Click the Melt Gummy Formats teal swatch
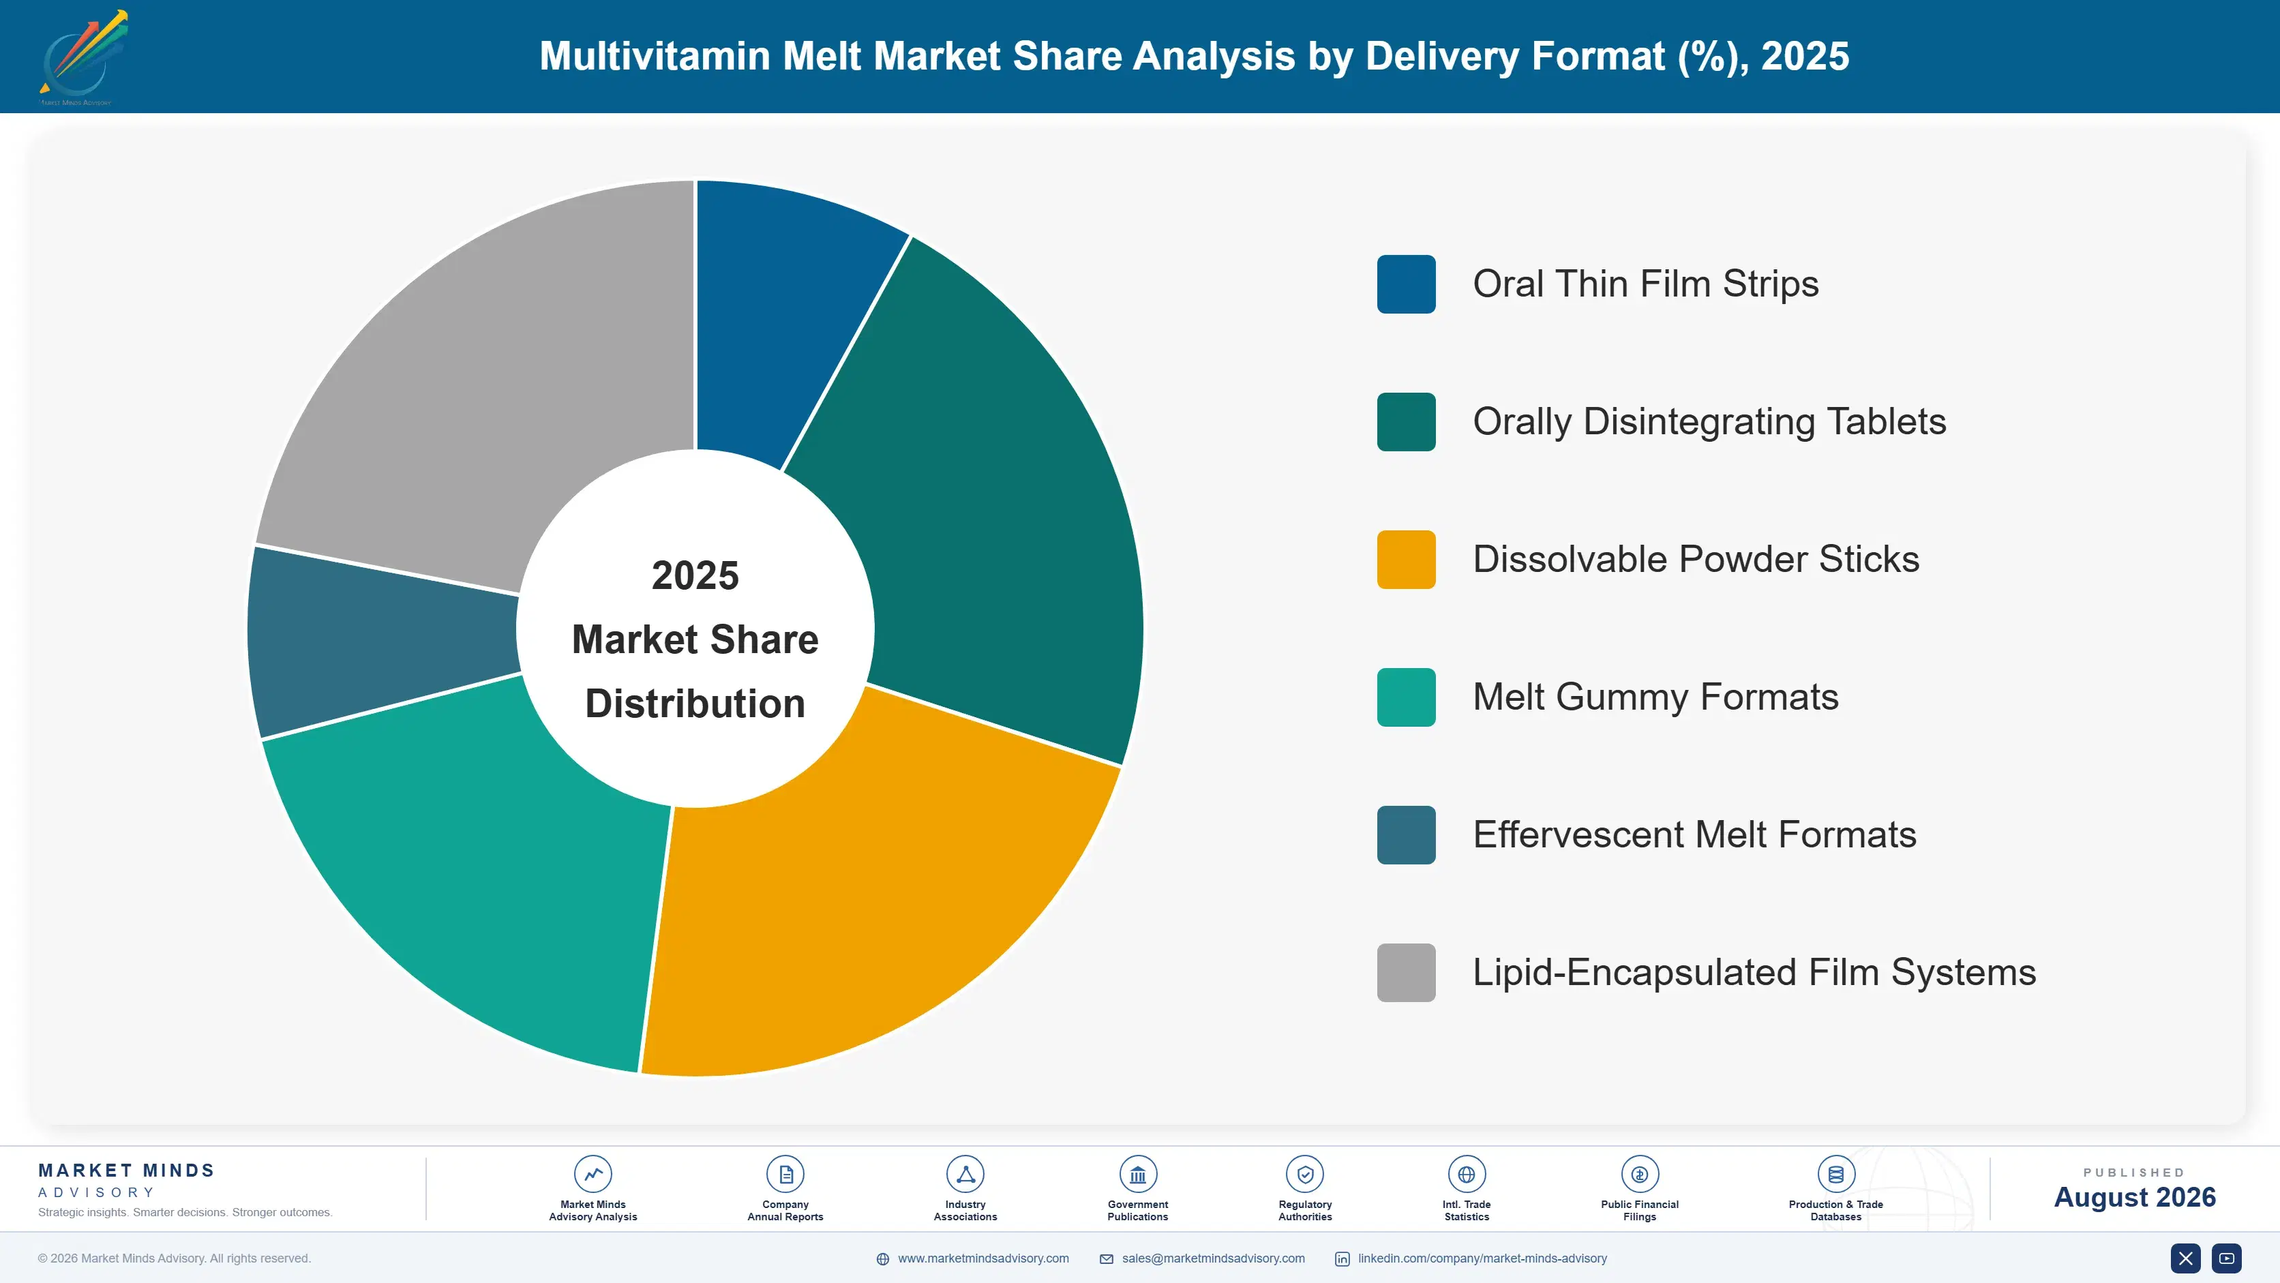Screen dimensions: 2280x1283 point(1405,697)
